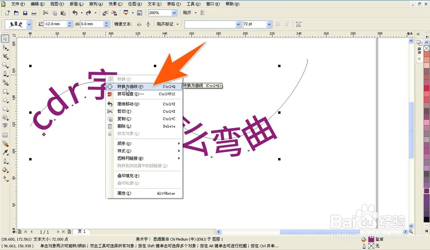Click the 页 1 page tab
The width and height of the screenshot is (430, 250).
point(81,232)
